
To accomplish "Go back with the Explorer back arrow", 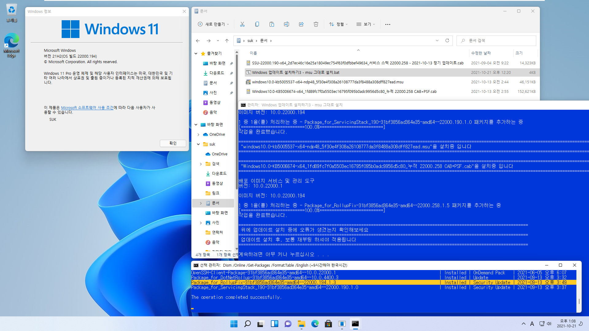I will 198,40.
